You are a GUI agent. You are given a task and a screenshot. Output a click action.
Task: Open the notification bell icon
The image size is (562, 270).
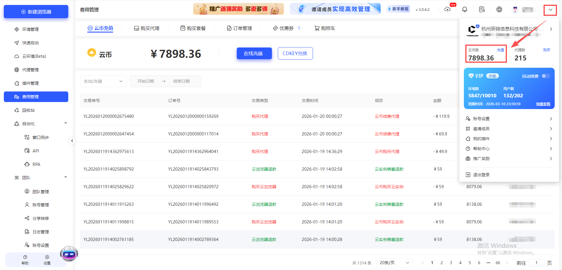(464, 9)
